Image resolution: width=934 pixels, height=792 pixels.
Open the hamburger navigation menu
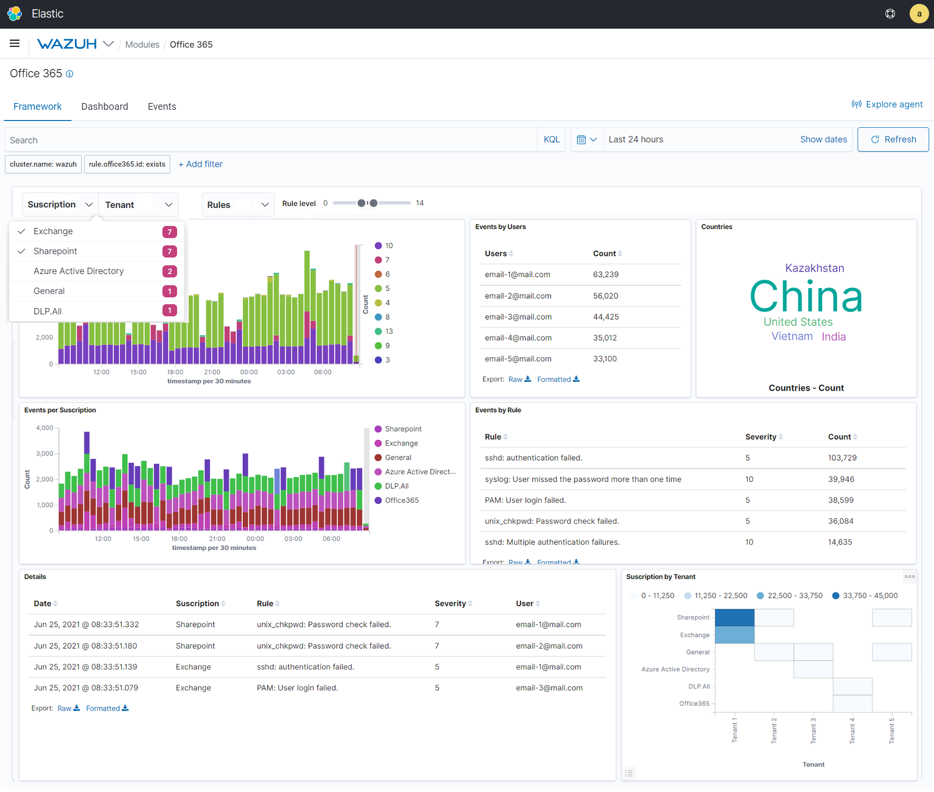14,43
